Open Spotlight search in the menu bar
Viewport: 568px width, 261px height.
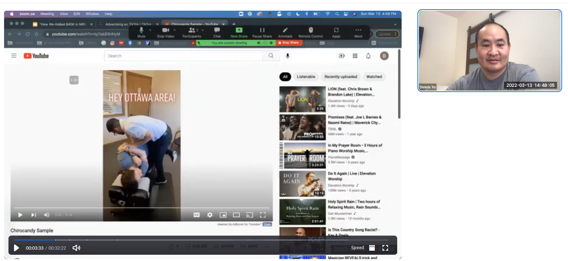click(x=337, y=14)
